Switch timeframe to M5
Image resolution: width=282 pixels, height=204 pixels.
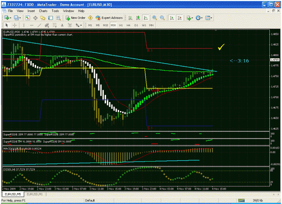[x=97, y=25]
